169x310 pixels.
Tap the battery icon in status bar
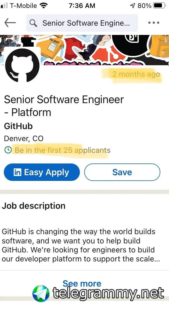(x=159, y=5)
